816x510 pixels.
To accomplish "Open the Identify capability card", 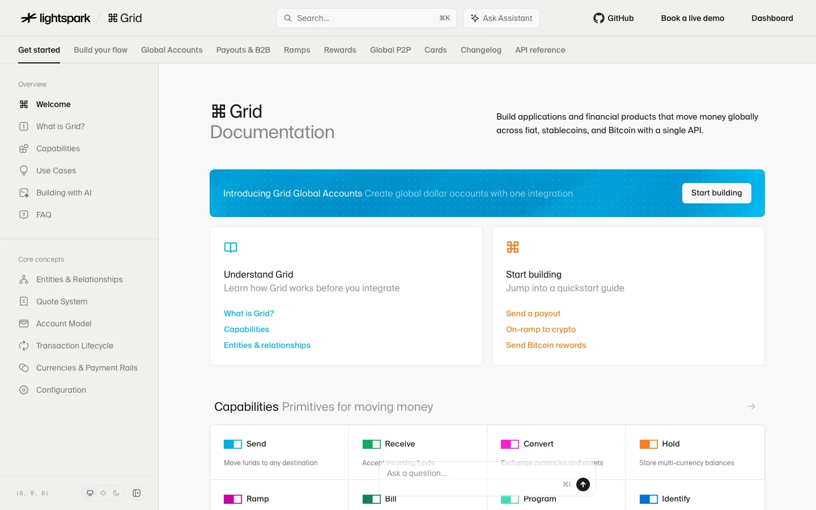I will [695, 495].
